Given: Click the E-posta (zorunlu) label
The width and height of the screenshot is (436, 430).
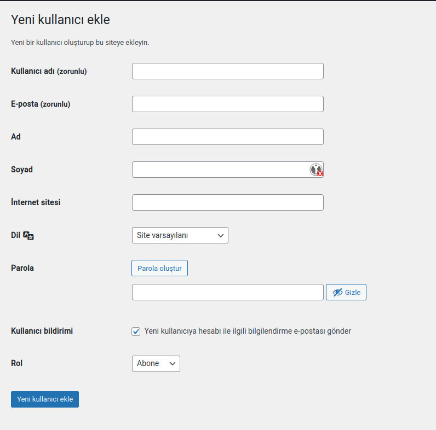Looking at the screenshot, I should 41,104.
